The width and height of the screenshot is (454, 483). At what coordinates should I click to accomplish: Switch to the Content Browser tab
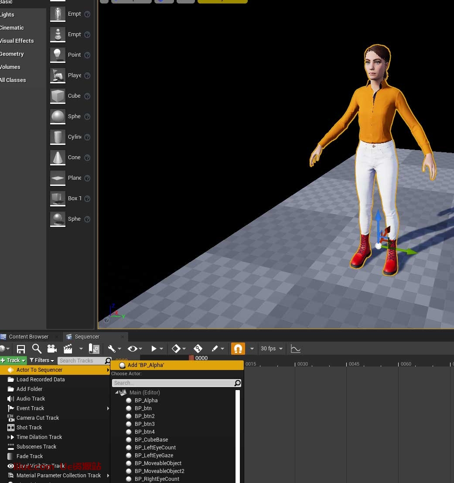29,337
